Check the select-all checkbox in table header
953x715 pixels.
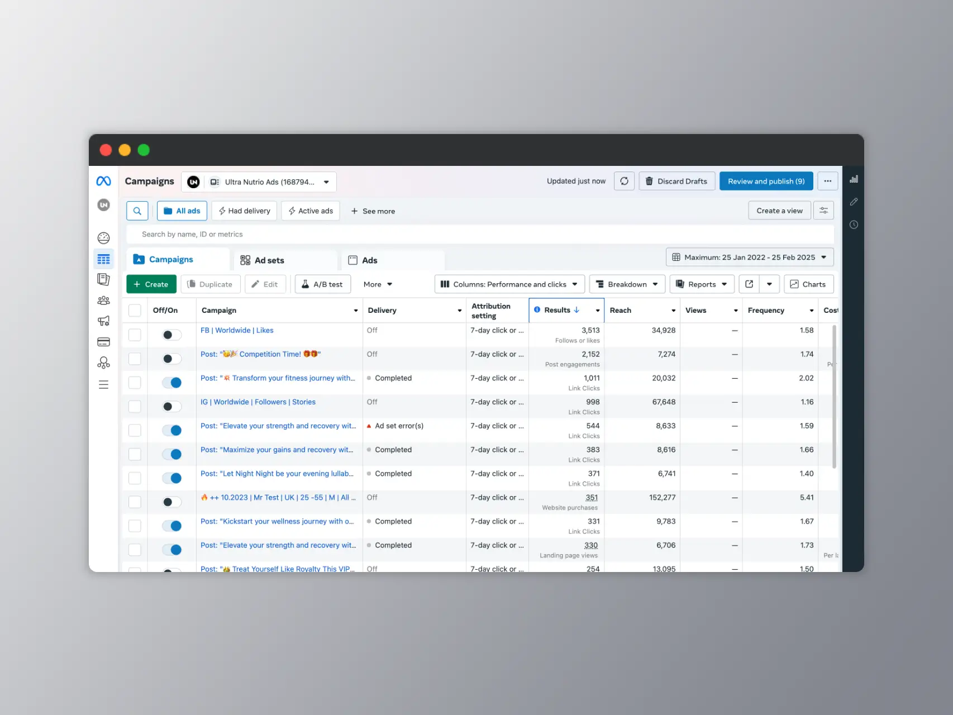(135, 311)
